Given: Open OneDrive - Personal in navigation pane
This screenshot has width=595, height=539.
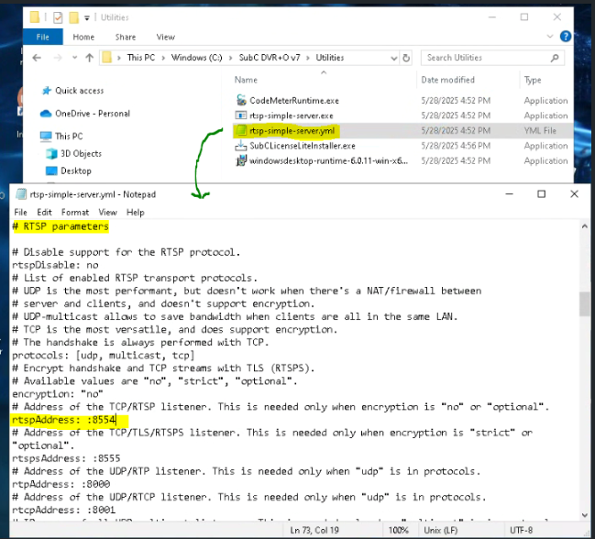Looking at the screenshot, I should (92, 114).
